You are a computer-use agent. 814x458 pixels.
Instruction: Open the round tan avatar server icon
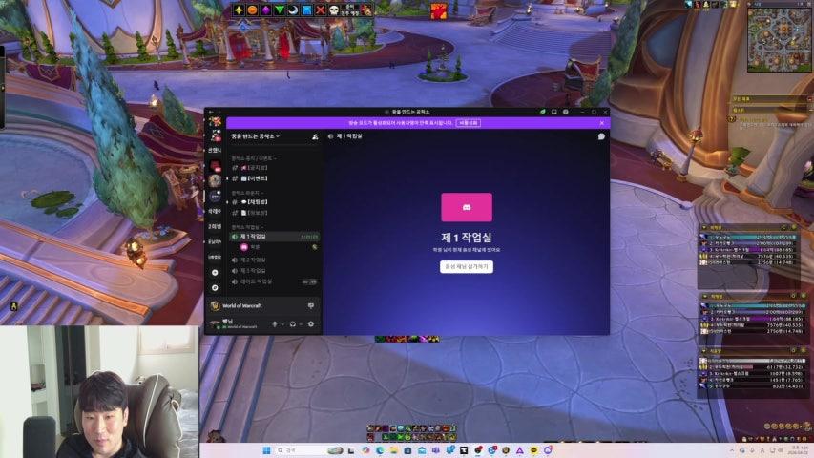tap(215, 180)
